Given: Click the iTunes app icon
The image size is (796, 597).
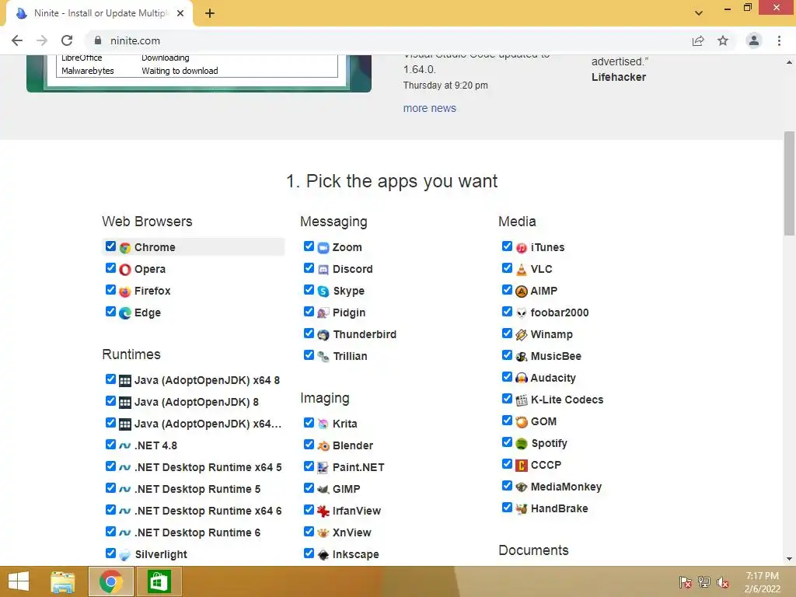Looking at the screenshot, I should tap(522, 248).
